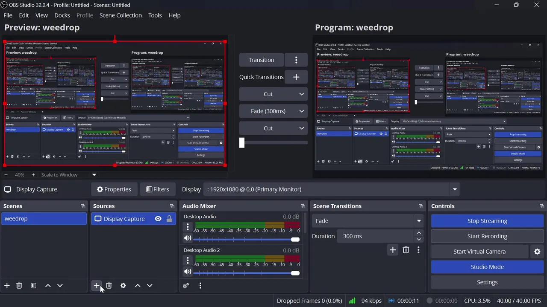Click Stop Streaming button
The width and height of the screenshot is (547, 307).
(x=487, y=221)
